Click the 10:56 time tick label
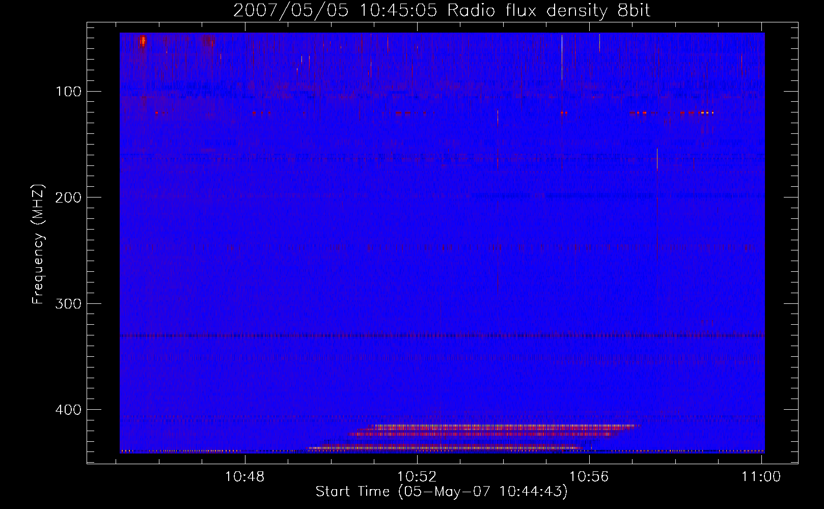 [x=589, y=476]
